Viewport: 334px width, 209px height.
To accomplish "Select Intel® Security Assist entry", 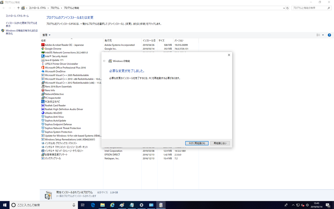I will (x=56, y=56).
